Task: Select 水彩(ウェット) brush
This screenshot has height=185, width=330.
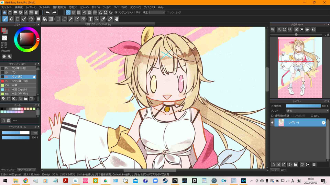Action: pyautogui.click(x=18, y=89)
